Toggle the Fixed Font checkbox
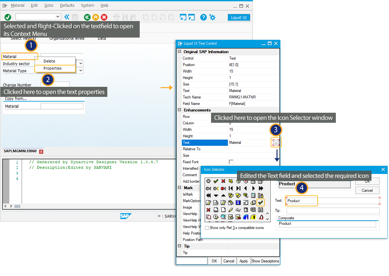The width and height of the screenshot is (389, 276). point(231,162)
